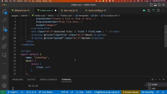
Task: Synchronize changes icon in status bar
Action: point(22,92)
